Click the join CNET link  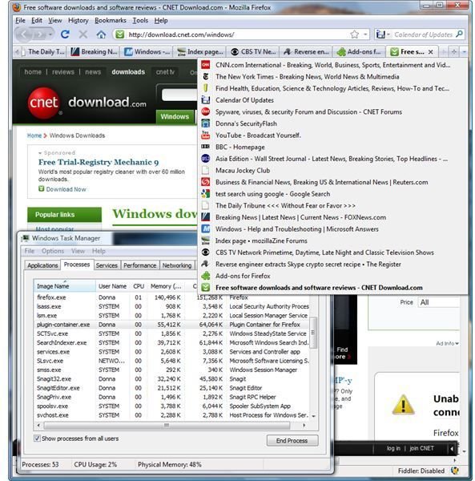click(421, 448)
